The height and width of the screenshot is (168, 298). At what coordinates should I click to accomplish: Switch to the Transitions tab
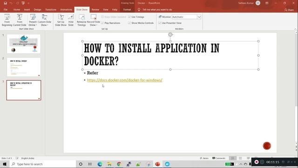click(51, 9)
